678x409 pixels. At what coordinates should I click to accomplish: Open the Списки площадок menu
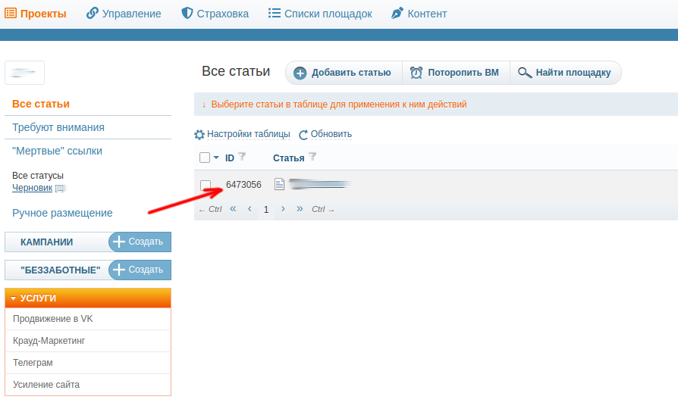click(x=320, y=14)
